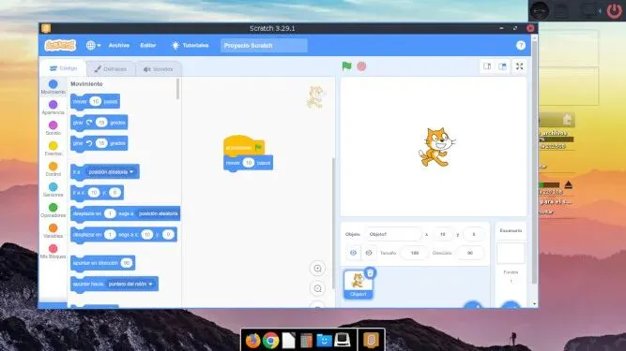Stop the project with red stop button
This screenshot has height=351, width=626.
tap(361, 66)
